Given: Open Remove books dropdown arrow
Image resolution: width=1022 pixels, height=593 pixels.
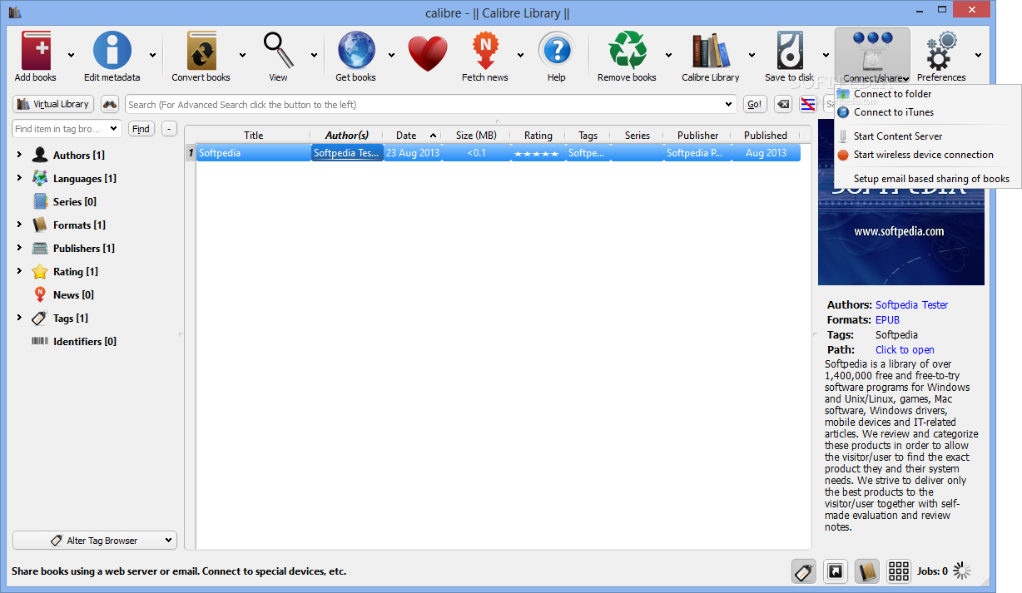Looking at the screenshot, I should click(668, 56).
